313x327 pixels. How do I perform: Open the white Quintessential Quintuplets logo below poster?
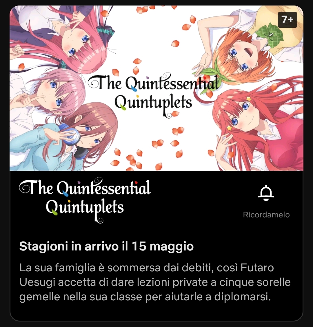85,200
